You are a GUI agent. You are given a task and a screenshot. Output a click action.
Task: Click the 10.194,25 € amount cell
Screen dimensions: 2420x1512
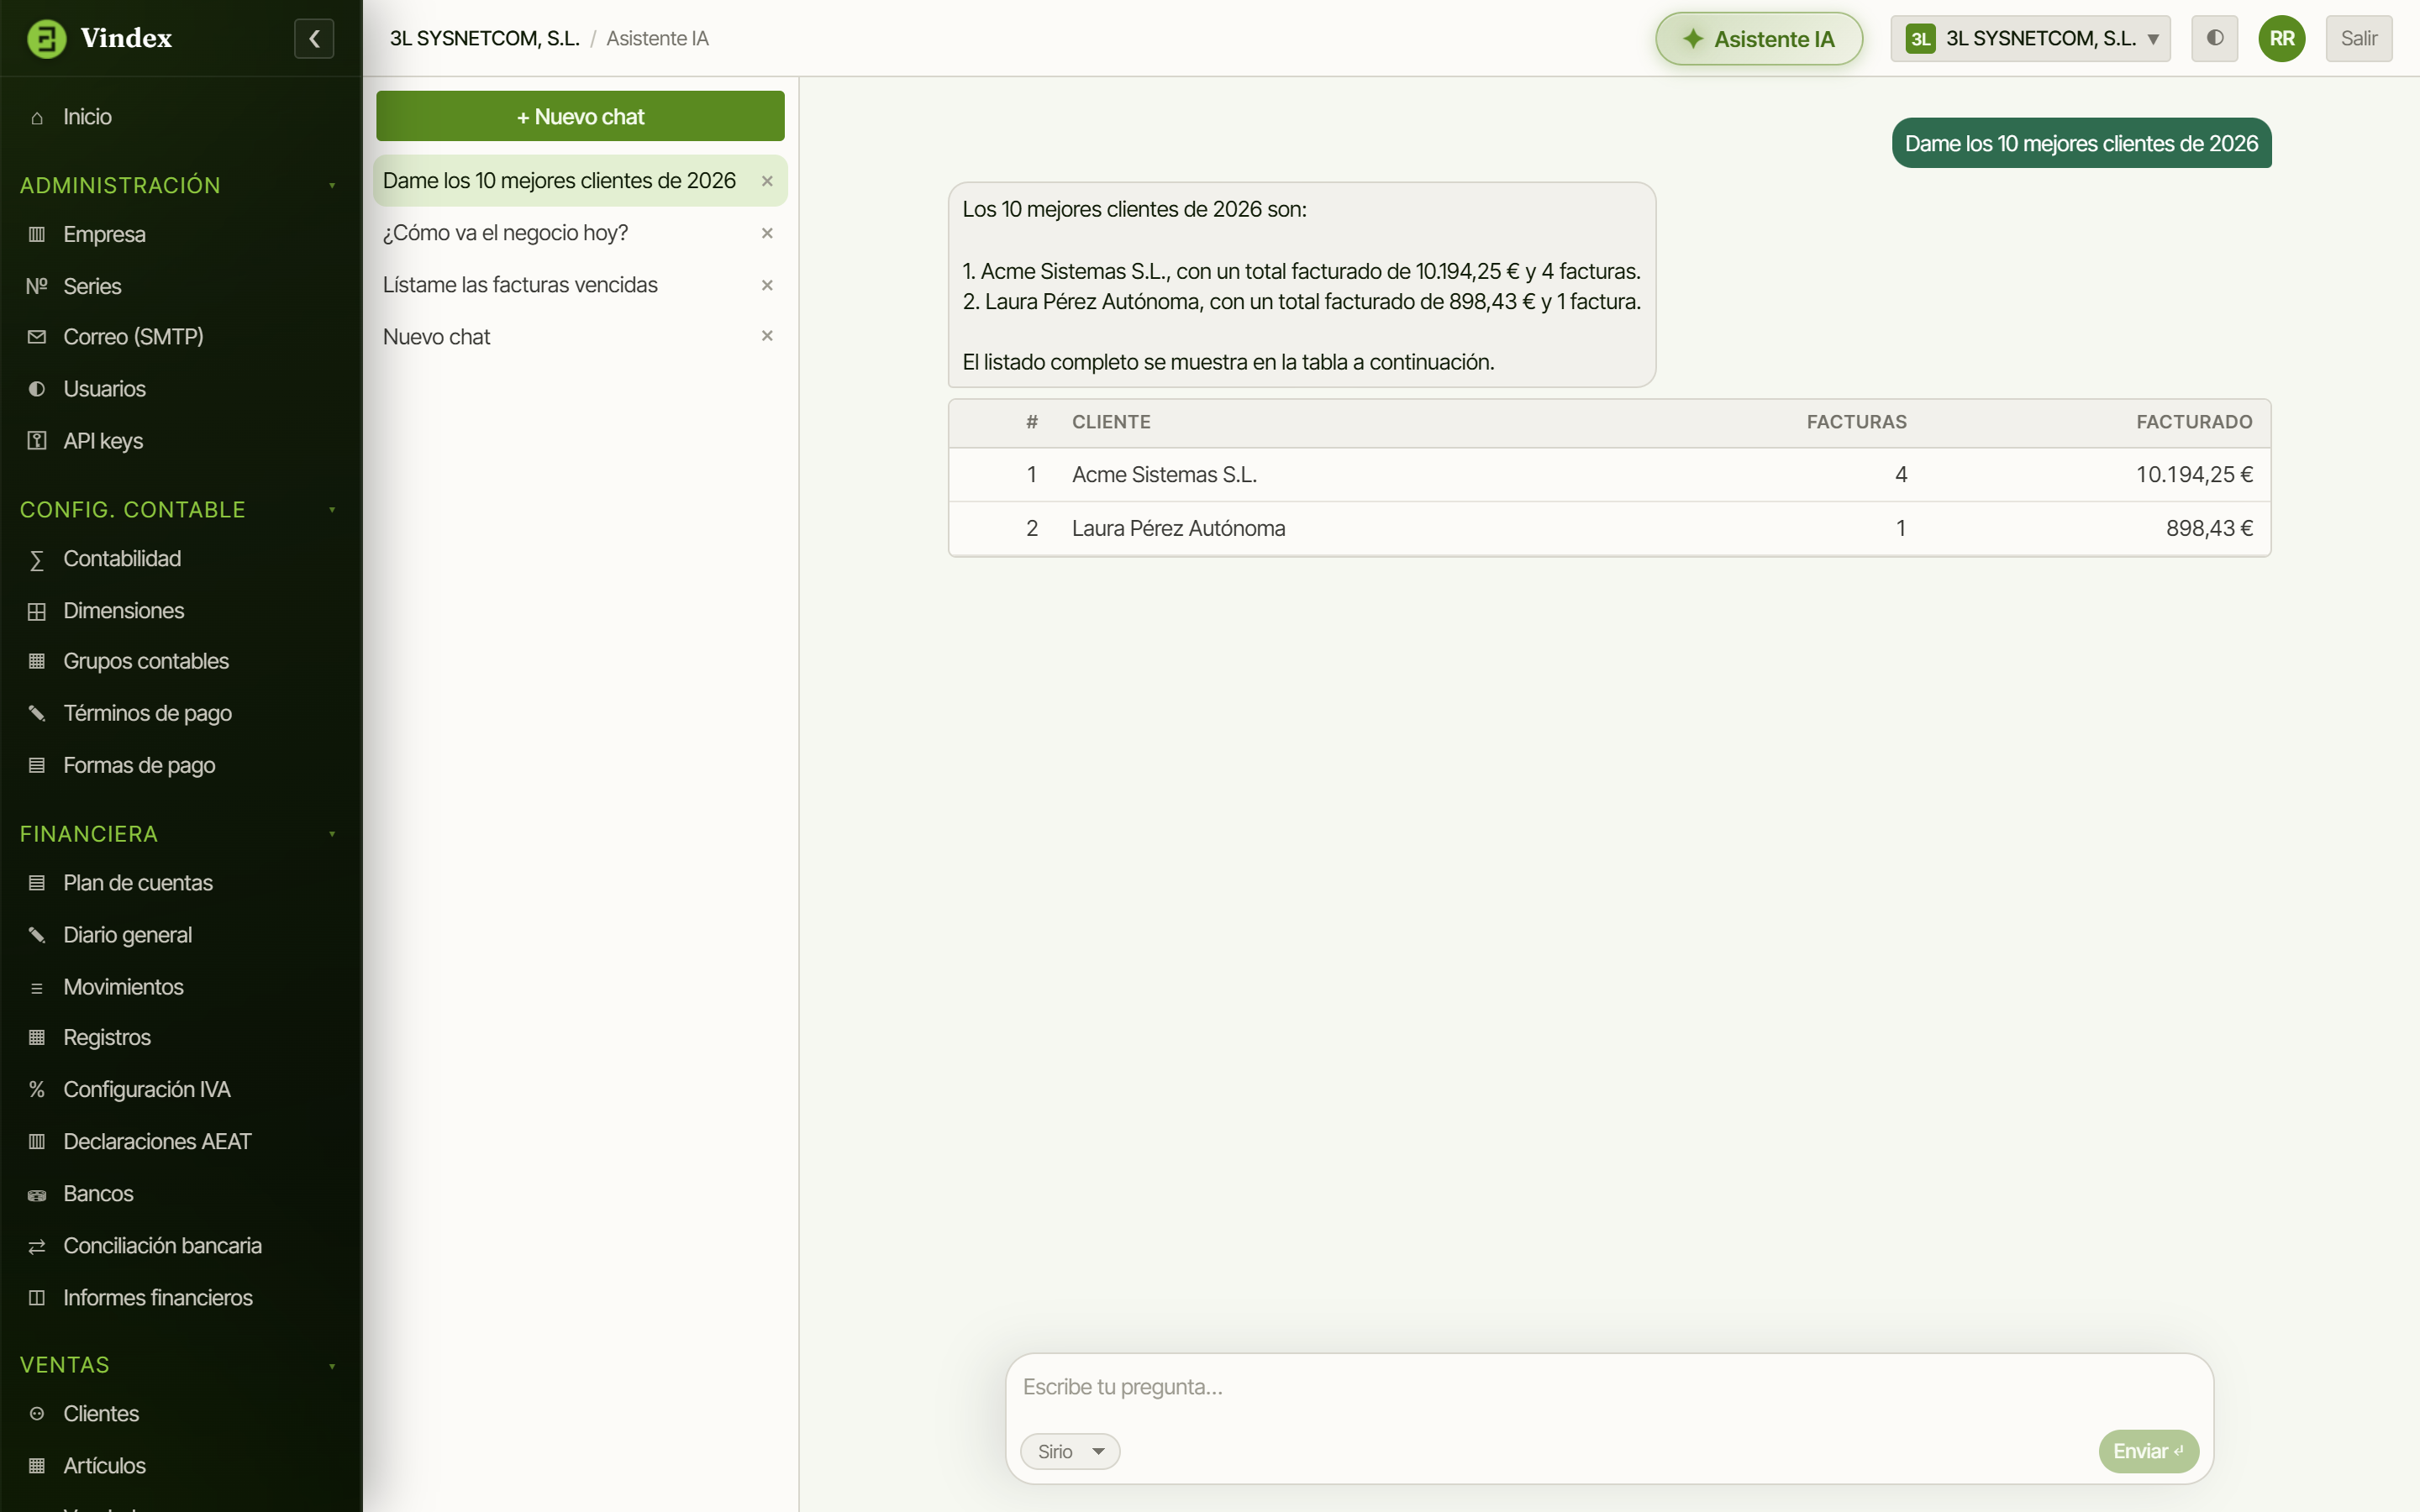click(x=2194, y=475)
